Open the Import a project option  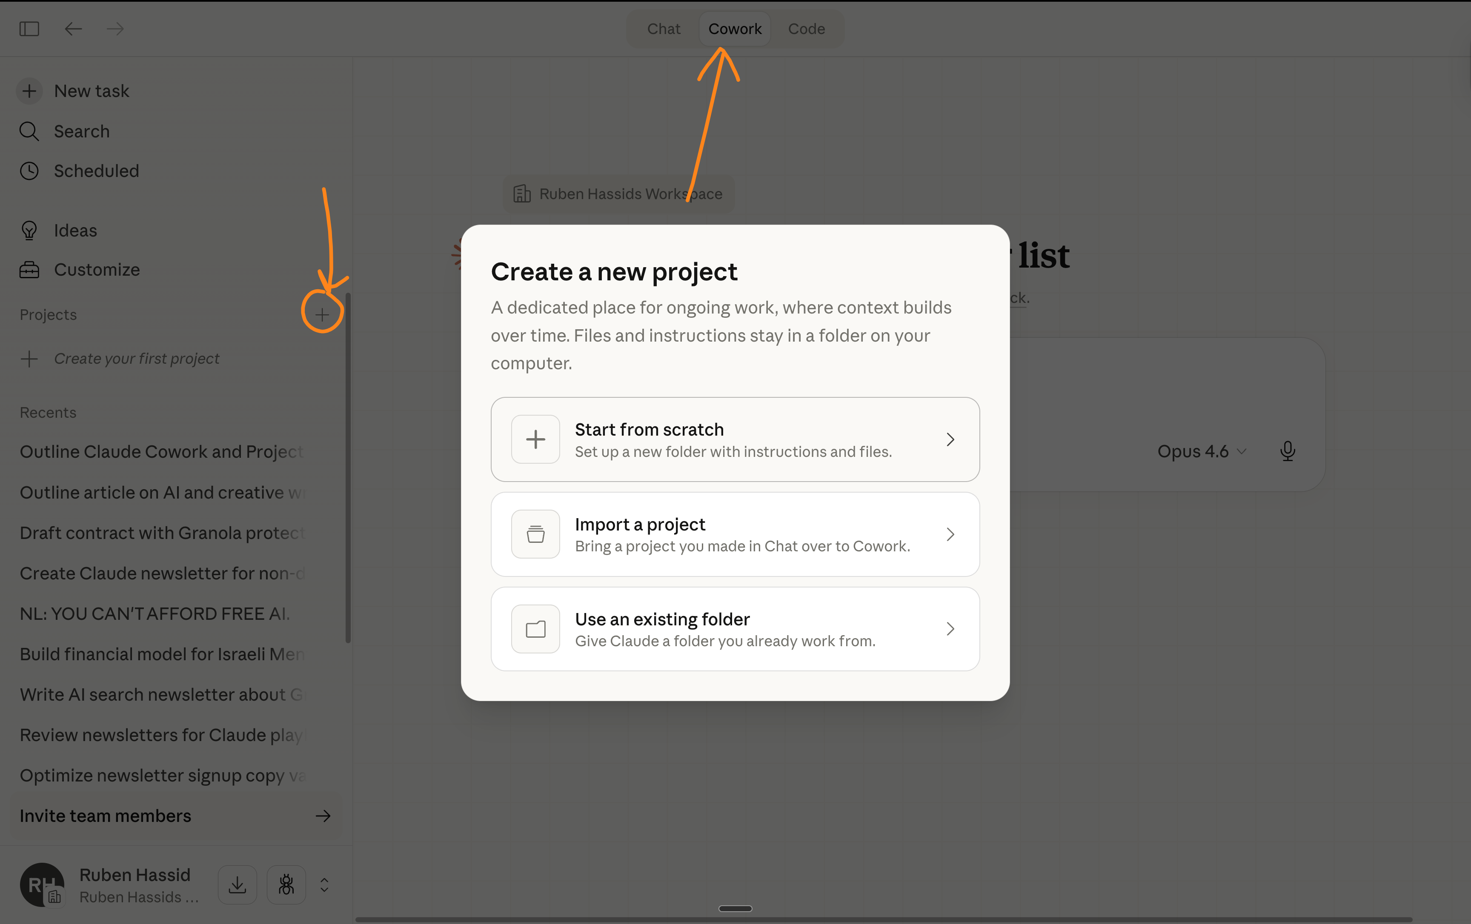(735, 534)
